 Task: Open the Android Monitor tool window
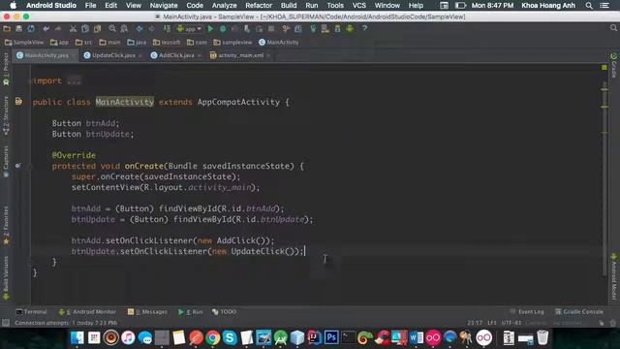(87, 312)
